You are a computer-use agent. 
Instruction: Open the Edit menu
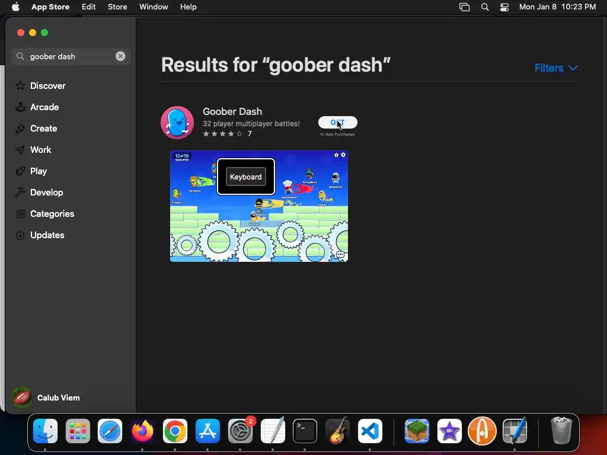(89, 7)
